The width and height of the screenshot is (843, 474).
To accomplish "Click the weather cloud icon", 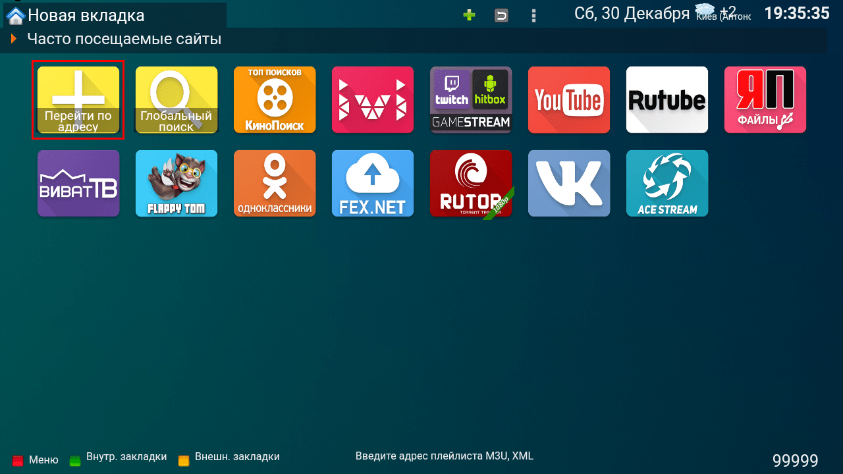I will pos(705,10).
